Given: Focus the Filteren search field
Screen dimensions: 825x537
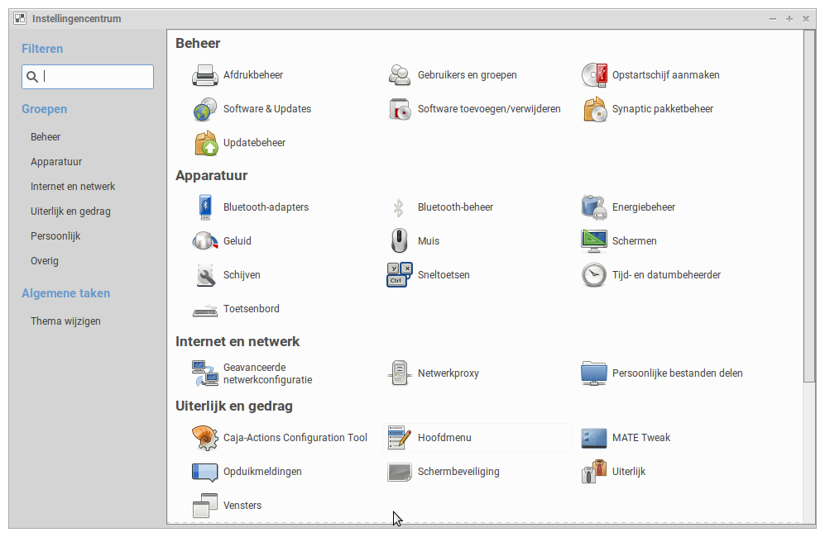Looking at the screenshot, I should [88, 77].
